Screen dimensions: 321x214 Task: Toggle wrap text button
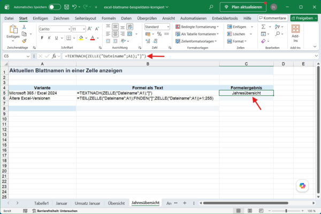(130, 27)
